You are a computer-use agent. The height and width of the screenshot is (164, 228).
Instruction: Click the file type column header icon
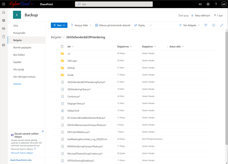tap(62, 46)
